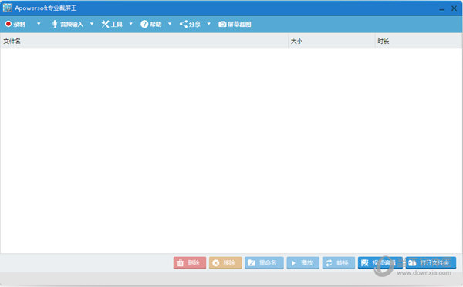The image size is (463, 287).
Task: Open the 分享 share menu label
Action: (194, 24)
